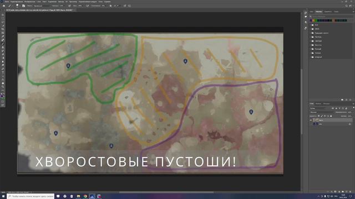Open the comments panel speech-bubble icon
The height and width of the screenshot is (199, 355).
tap(306, 17)
